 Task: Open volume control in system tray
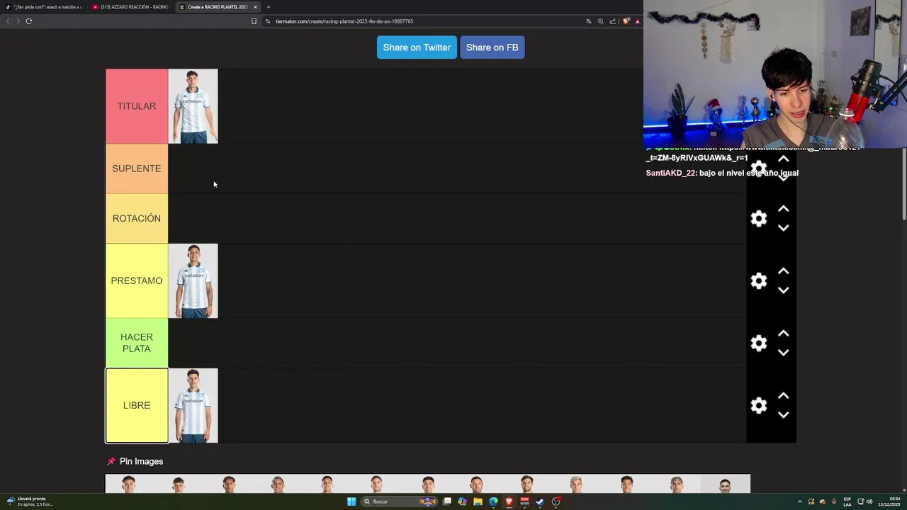[869, 501]
